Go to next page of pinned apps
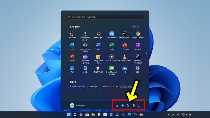Image resolution: width=210 pixels, height=118 pixels. pyautogui.click(x=147, y=54)
